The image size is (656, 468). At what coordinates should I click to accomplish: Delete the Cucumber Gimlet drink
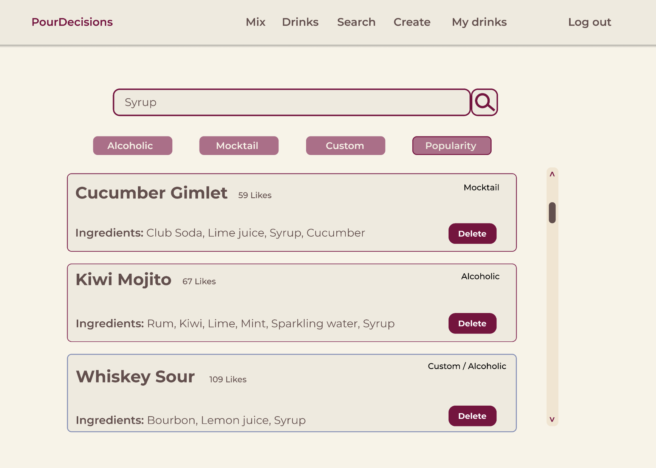point(472,234)
